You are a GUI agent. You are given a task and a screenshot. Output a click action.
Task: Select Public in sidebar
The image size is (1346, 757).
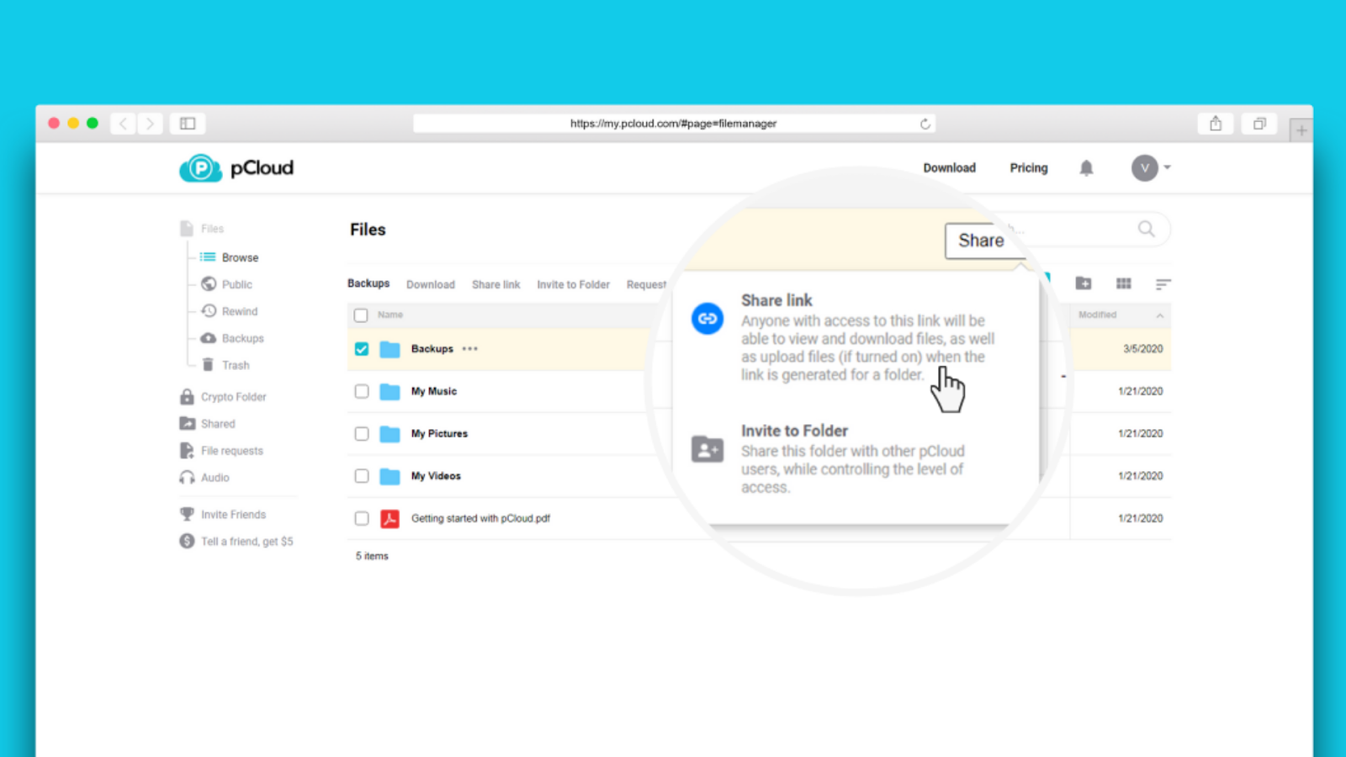pyautogui.click(x=227, y=284)
